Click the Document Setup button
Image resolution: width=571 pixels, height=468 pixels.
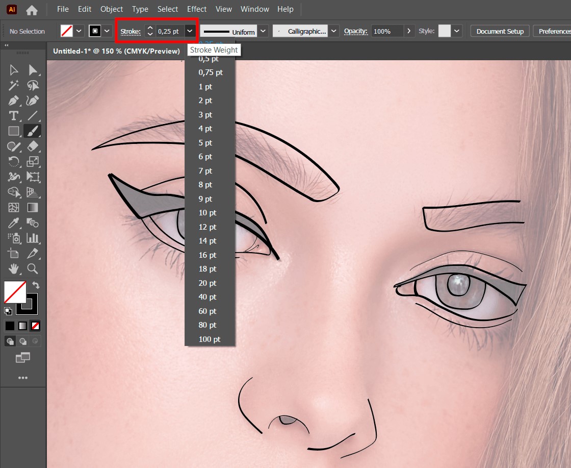[500, 31]
